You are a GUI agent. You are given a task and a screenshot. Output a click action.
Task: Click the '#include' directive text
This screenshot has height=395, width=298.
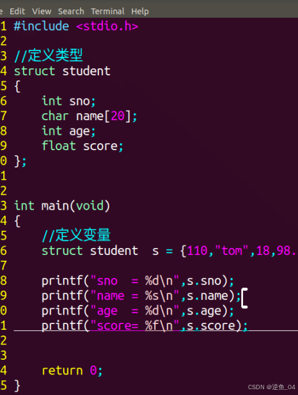[x=42, y=26]
